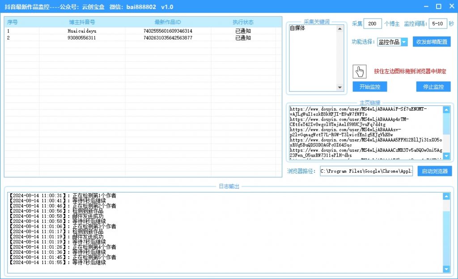This screenshot has height=279, width=458.
Task: Click the 主页链接 list scroll-up arrow
Action: [446, 110]
